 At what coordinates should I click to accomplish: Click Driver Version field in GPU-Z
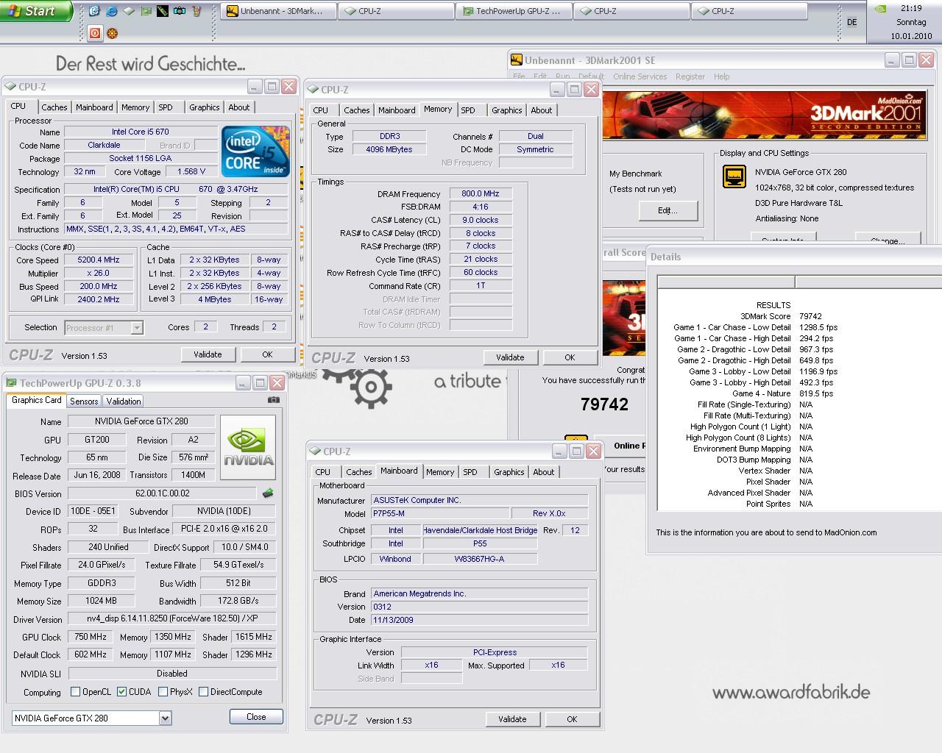pos(172,619)
